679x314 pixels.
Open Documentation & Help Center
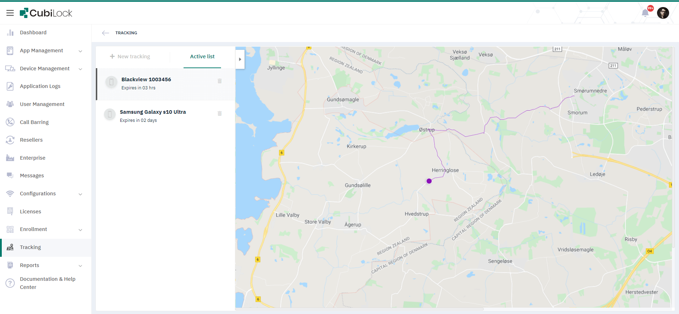pos(47,283)
